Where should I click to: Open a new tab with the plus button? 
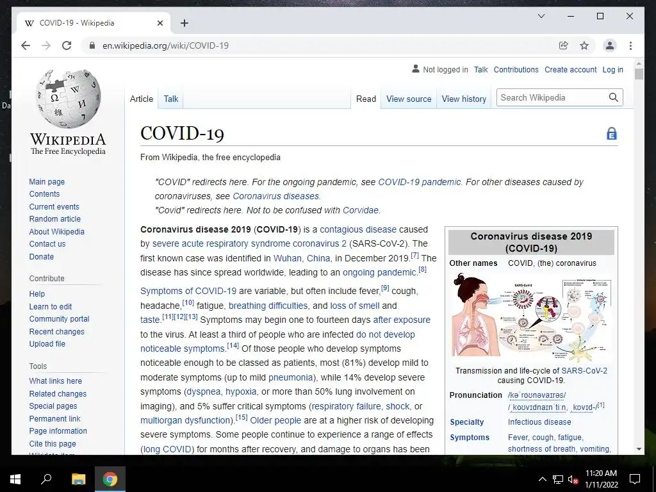click(x=184, y=23)
